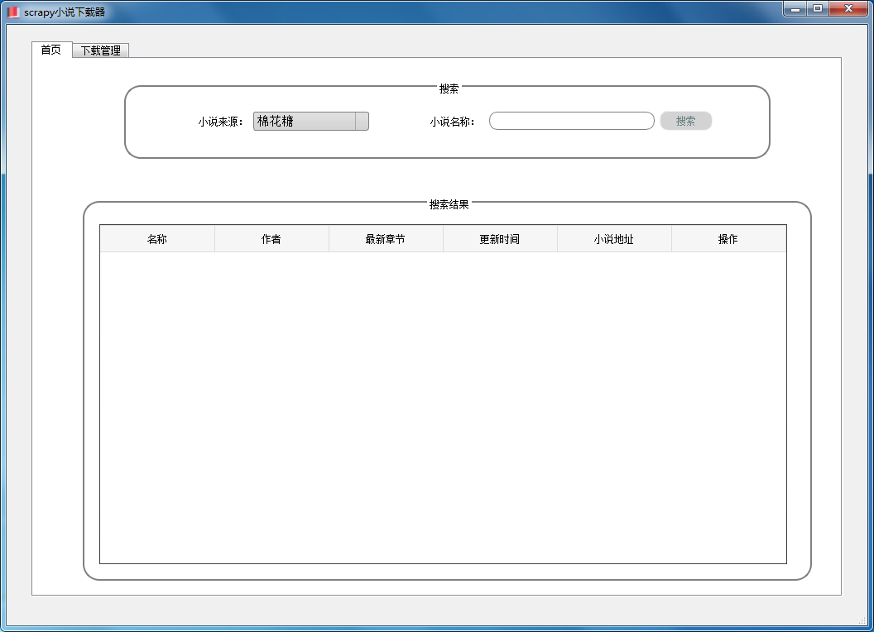Focus the 小说名称 input field

coord(571,121)
